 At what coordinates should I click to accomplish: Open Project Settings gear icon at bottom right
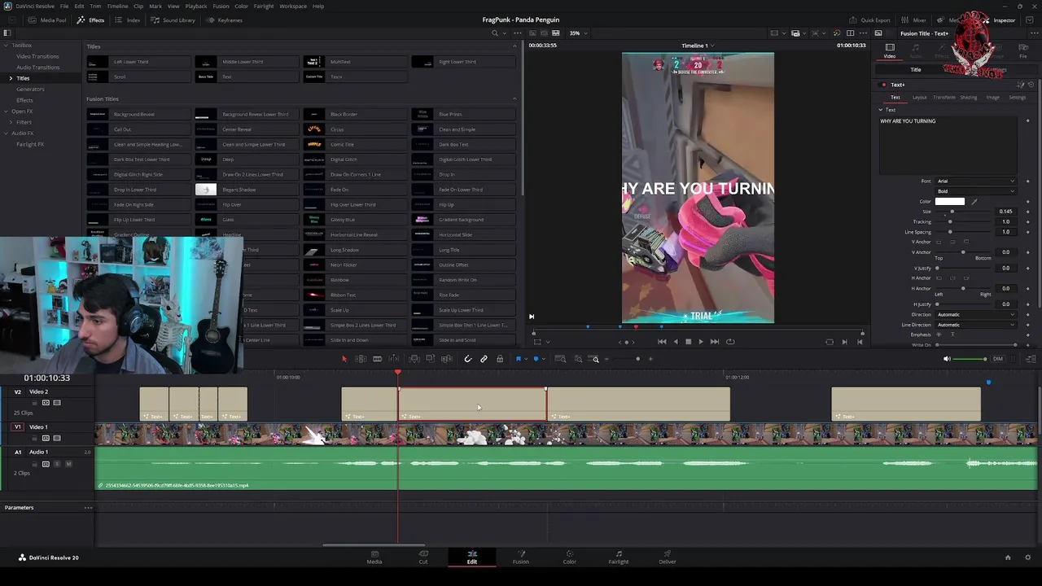tap(1028, 558)
